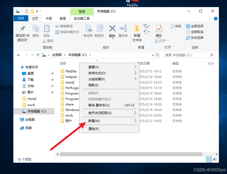The width and height of the screenshot is (227, 174).
Task: Click the Up one level arrow
Action: pyautogui.click(x=38, y=55)
